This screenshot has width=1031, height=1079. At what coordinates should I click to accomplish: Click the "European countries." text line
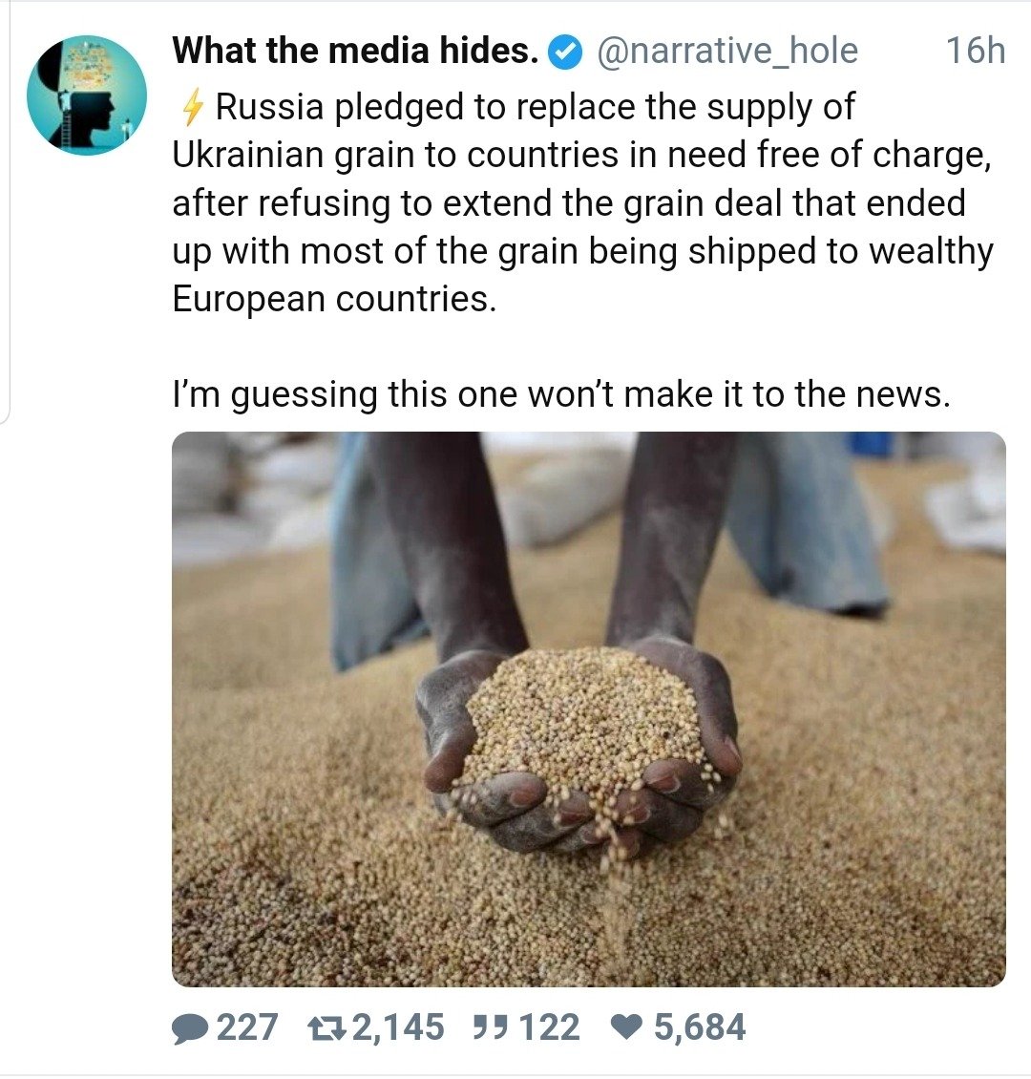coord(334,299)
